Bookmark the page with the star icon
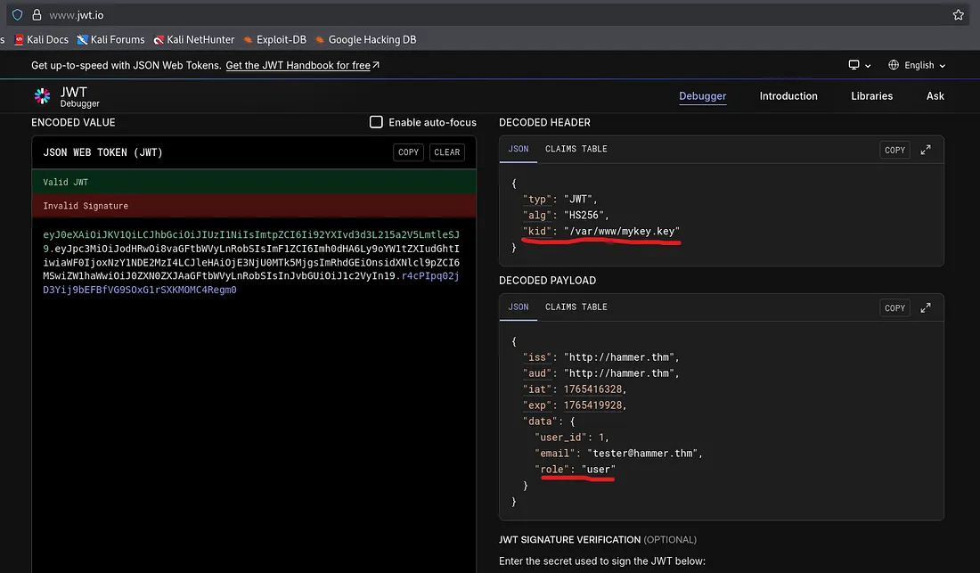Screen dimensions: 980x573 tap(958, 15)
